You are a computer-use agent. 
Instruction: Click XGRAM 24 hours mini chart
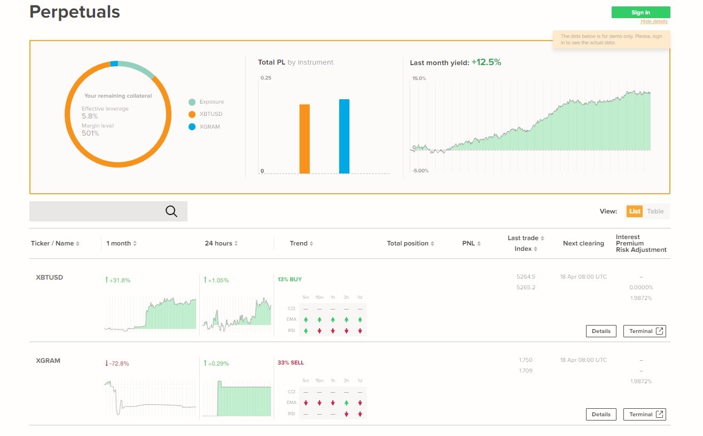[237, 398]
